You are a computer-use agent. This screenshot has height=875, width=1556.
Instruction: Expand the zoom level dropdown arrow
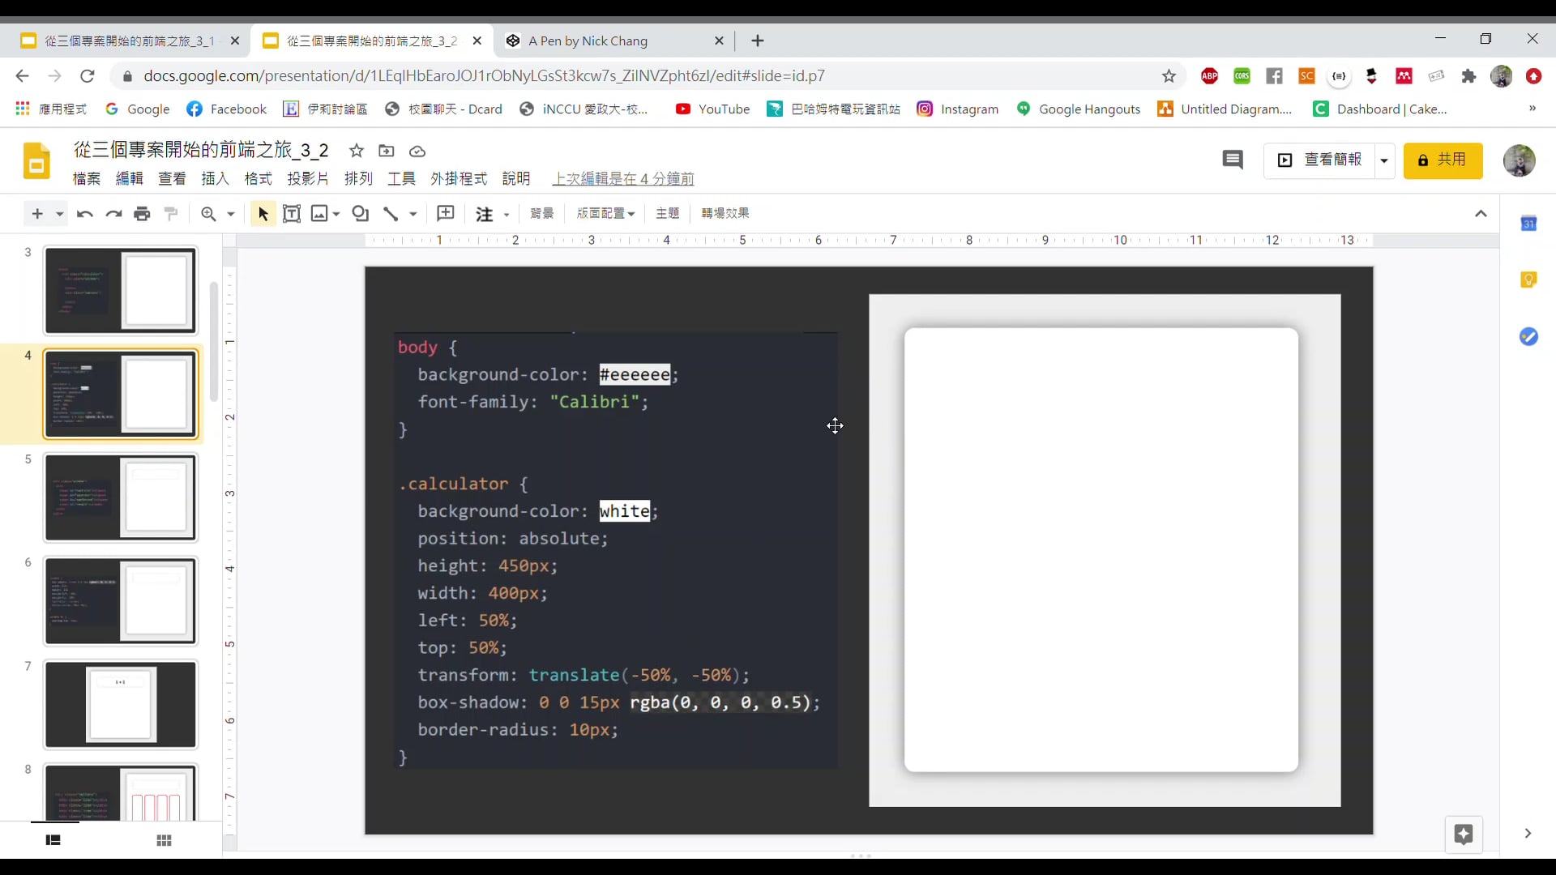pyautogui.click(x=231, y=214)
